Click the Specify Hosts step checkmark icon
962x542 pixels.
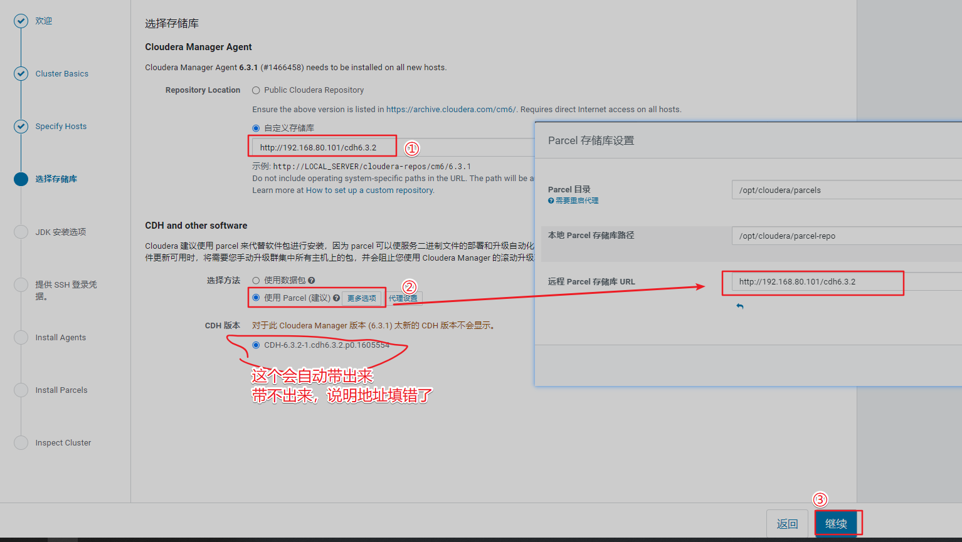(x=21, y=127)
